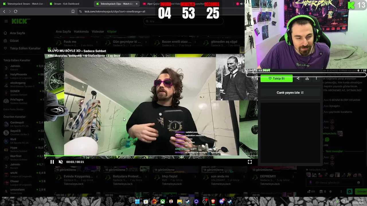Viewport: 367px width, 206px height.
Task: Switch to the Videolar channel tab
Action: coord(98,31)
